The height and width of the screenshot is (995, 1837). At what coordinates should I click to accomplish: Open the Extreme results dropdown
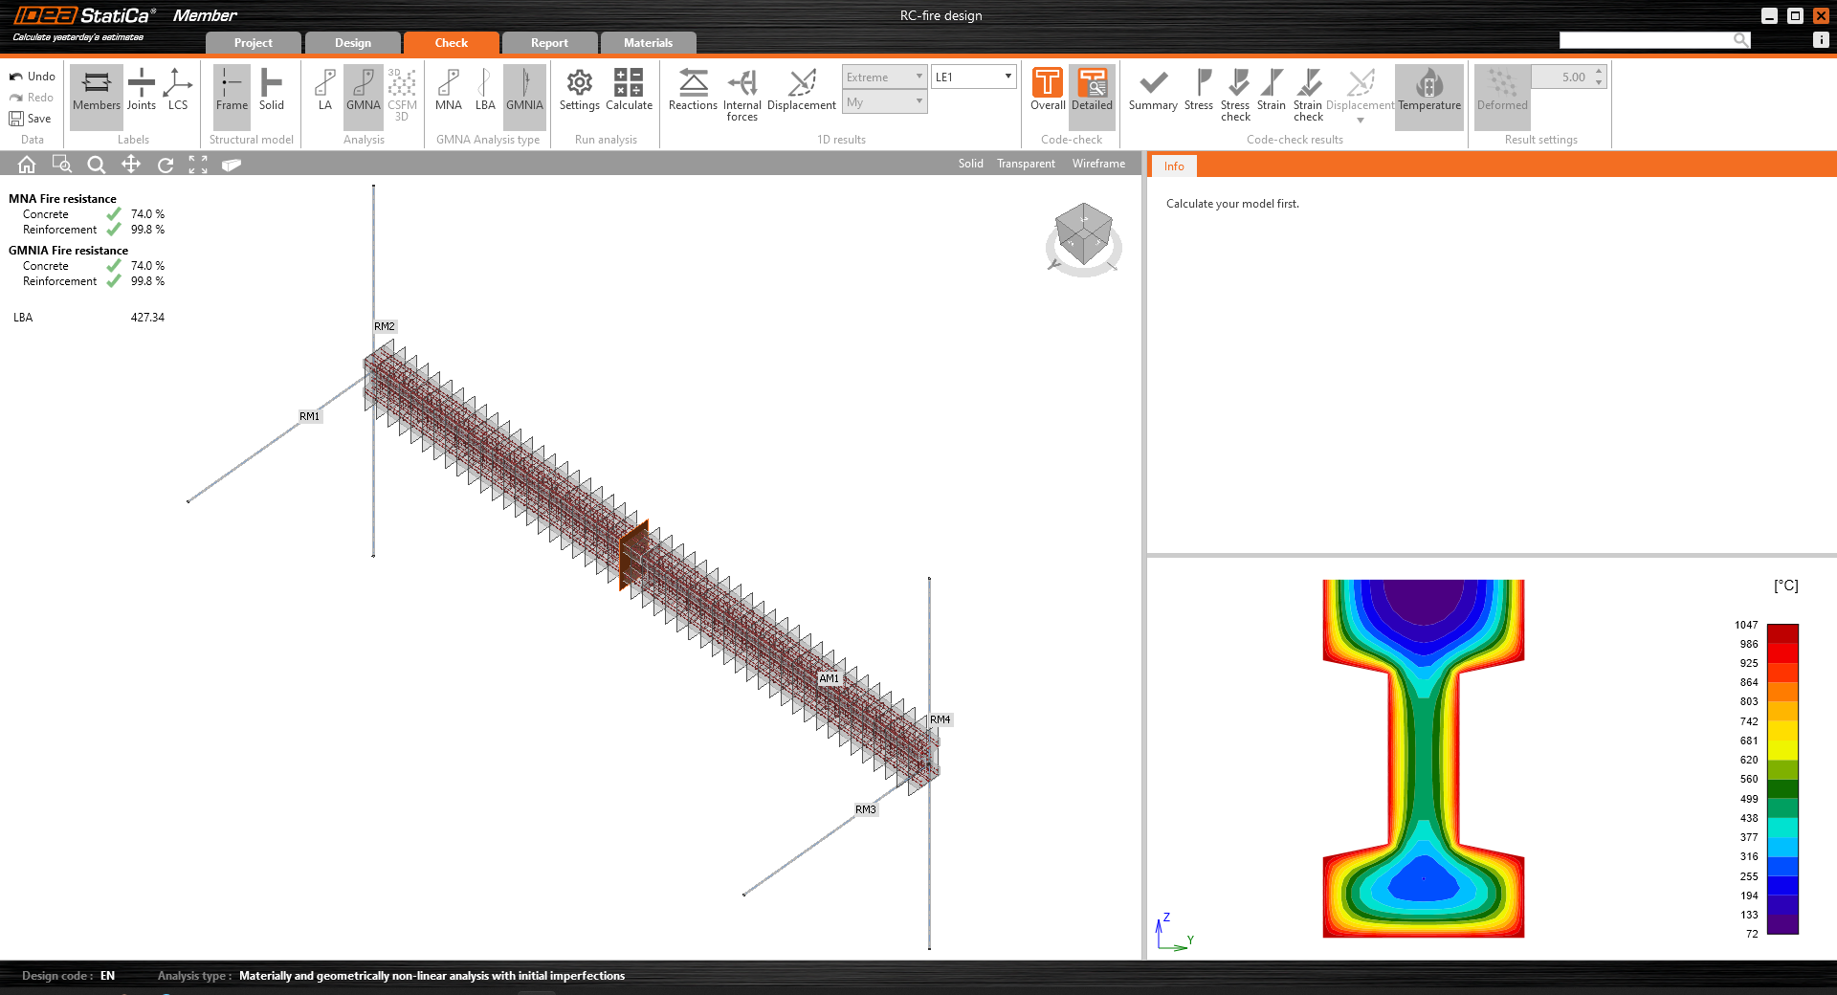882,76
